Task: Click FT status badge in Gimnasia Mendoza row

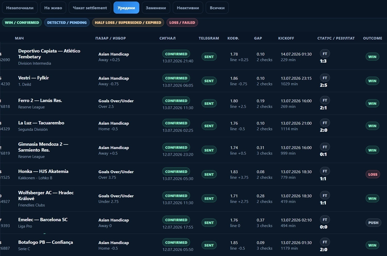Action: tap(325, 147)
